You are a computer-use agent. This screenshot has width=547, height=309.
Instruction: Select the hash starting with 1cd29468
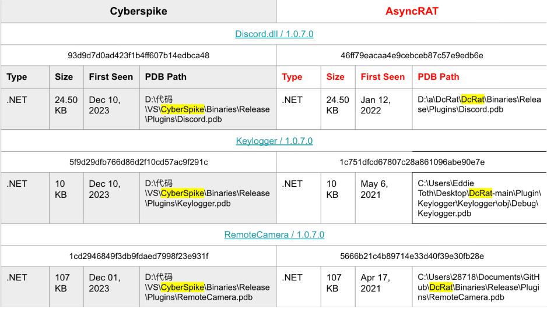[x=138, y=256]
